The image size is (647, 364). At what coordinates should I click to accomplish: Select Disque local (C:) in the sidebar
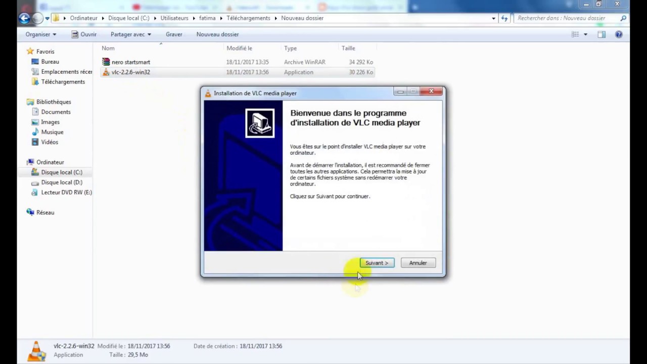click(62, 172)
